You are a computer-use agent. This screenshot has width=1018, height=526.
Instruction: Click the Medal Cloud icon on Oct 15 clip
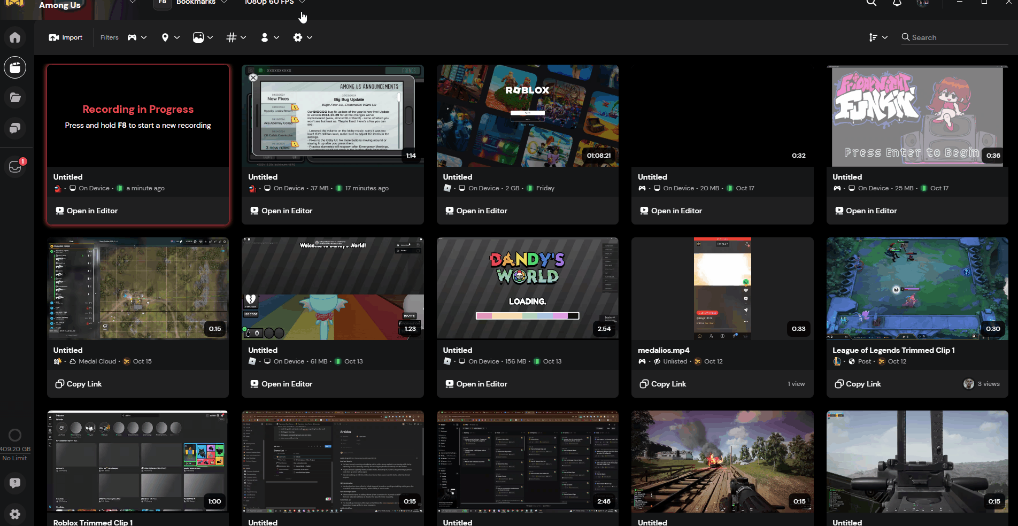(x=73, y=361)
